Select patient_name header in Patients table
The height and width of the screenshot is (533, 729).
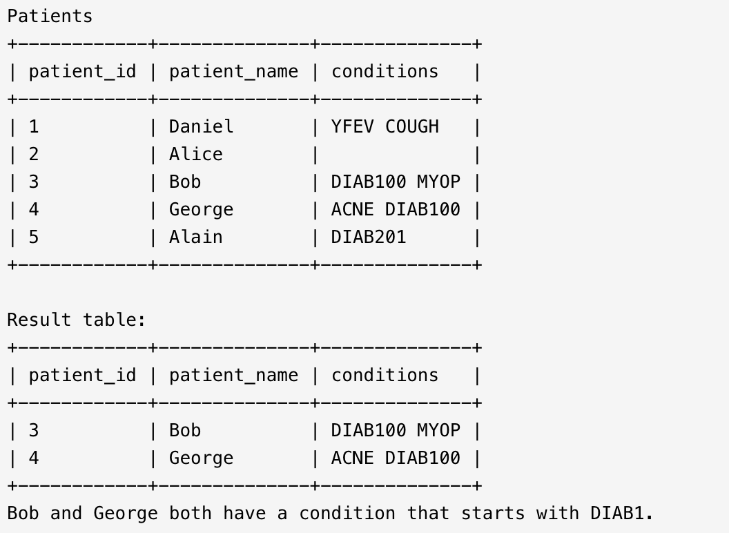[233, 72]
